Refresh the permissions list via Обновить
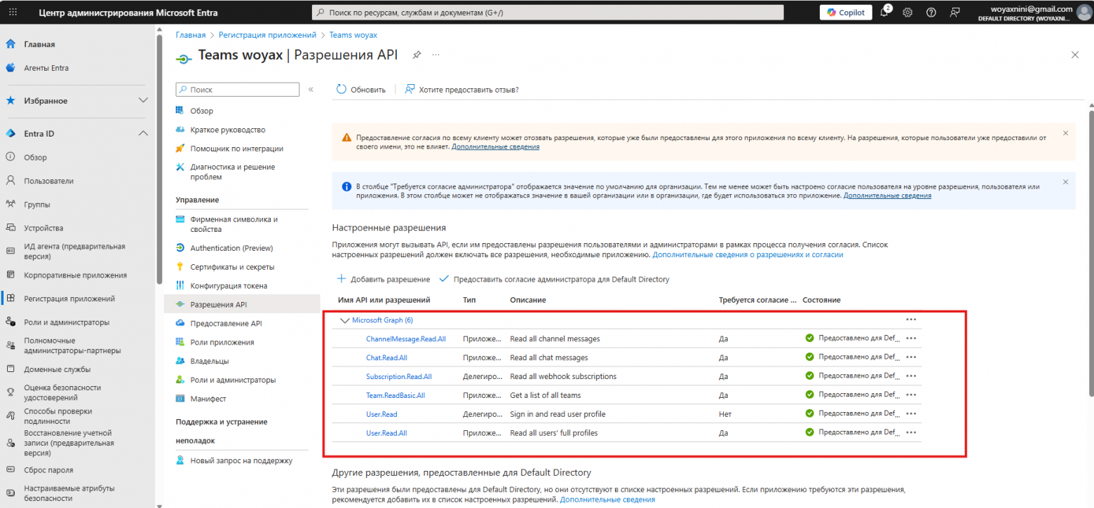Viewport: 1094px width, 508px height. [x=361, y=90]
